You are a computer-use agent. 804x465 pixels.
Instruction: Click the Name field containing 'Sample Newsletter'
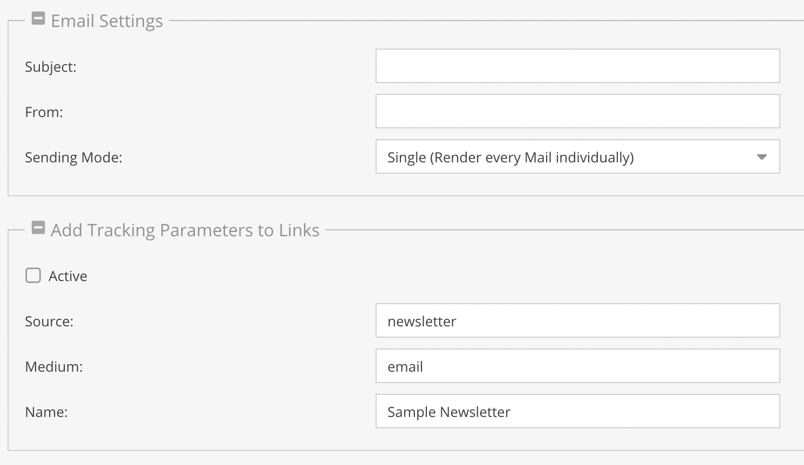pos(577,412)
